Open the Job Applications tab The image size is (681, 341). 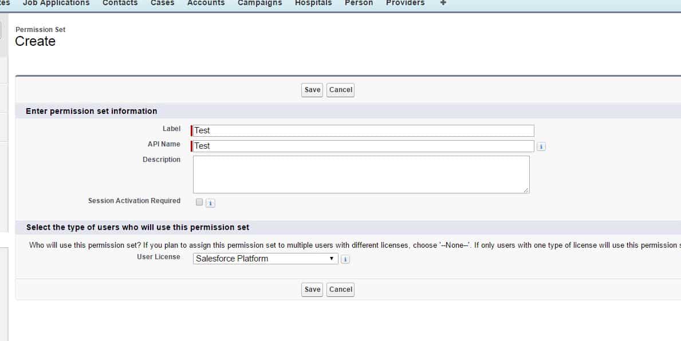click(56, 3)
